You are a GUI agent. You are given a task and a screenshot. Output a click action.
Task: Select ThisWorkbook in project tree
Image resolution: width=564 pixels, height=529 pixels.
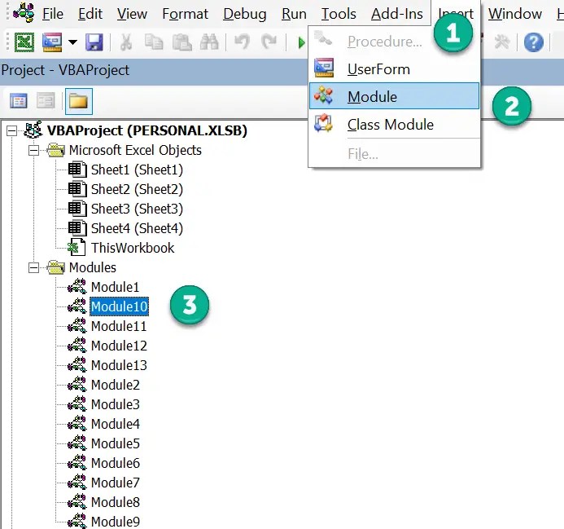coord(133,248)
